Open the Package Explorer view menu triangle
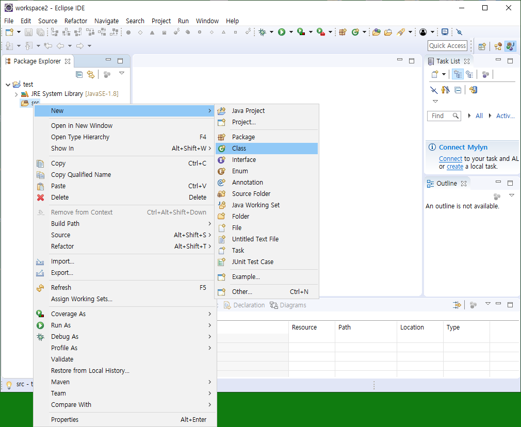This screenshot has width=521, height=427. (122, 73)
